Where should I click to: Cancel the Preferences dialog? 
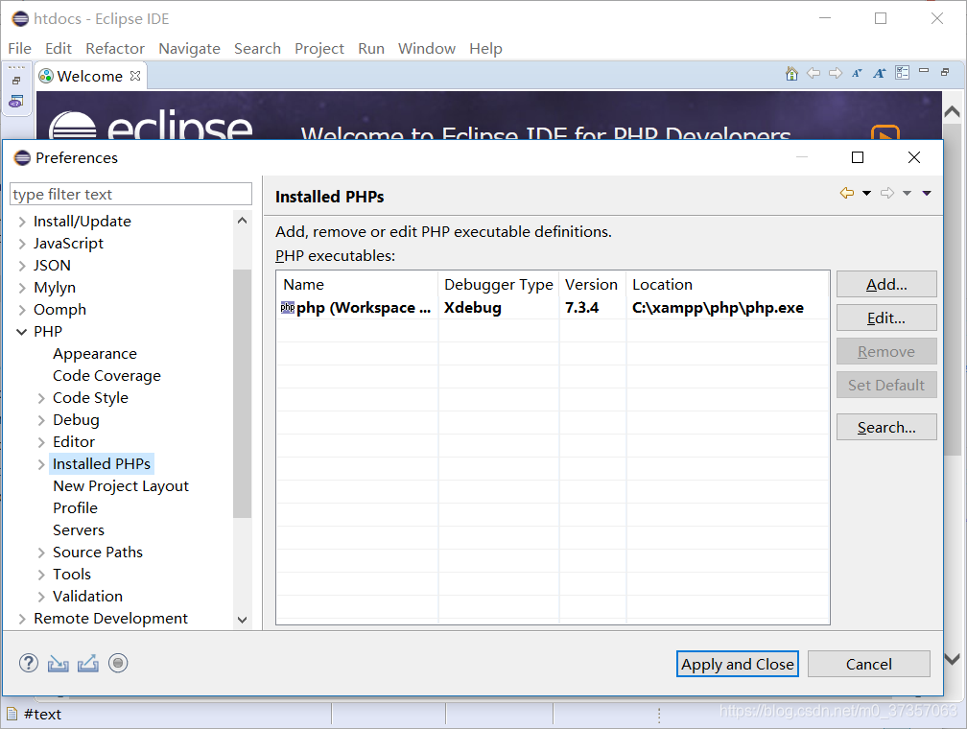[869, 664]
